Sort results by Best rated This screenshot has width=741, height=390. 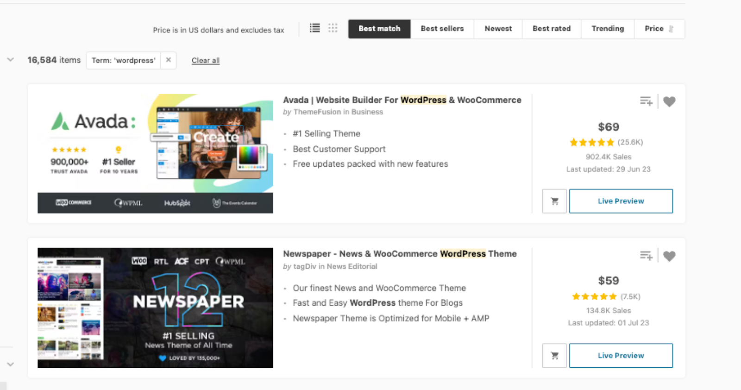[552, 29]
